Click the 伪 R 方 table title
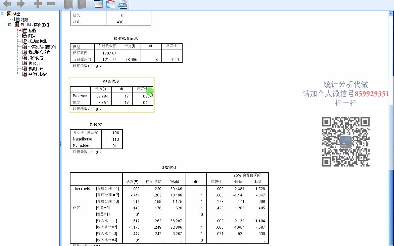Image resolution: width=394 pixels, height=246 pixels. [x=96, y=125]
